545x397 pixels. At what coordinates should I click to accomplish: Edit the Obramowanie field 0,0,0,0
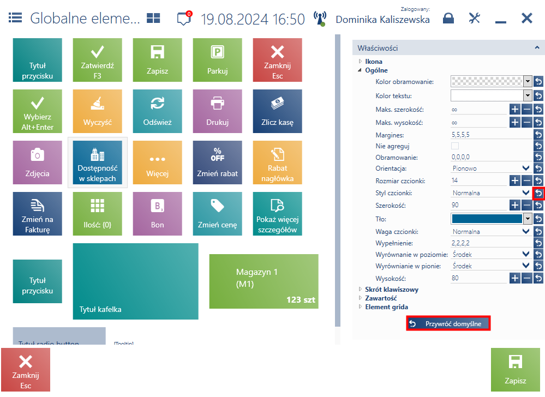click(x=492, y=158)
